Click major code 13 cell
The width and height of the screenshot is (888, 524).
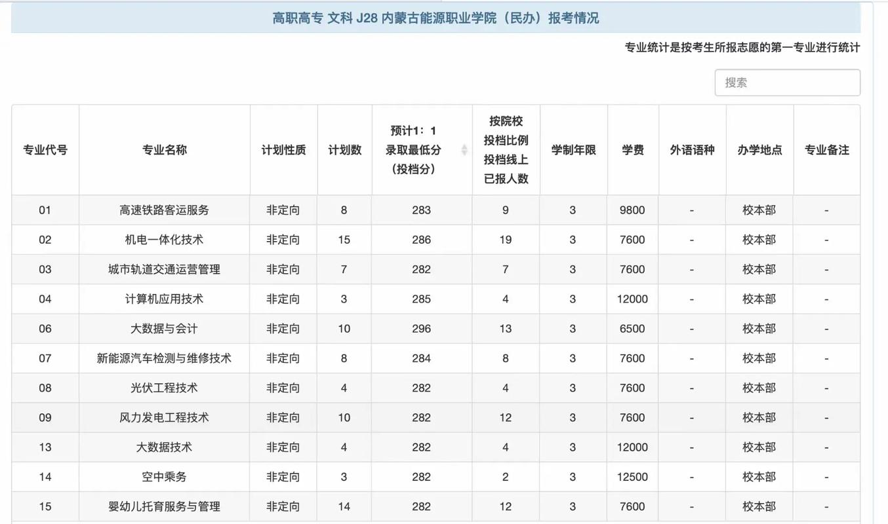(45, 447)
